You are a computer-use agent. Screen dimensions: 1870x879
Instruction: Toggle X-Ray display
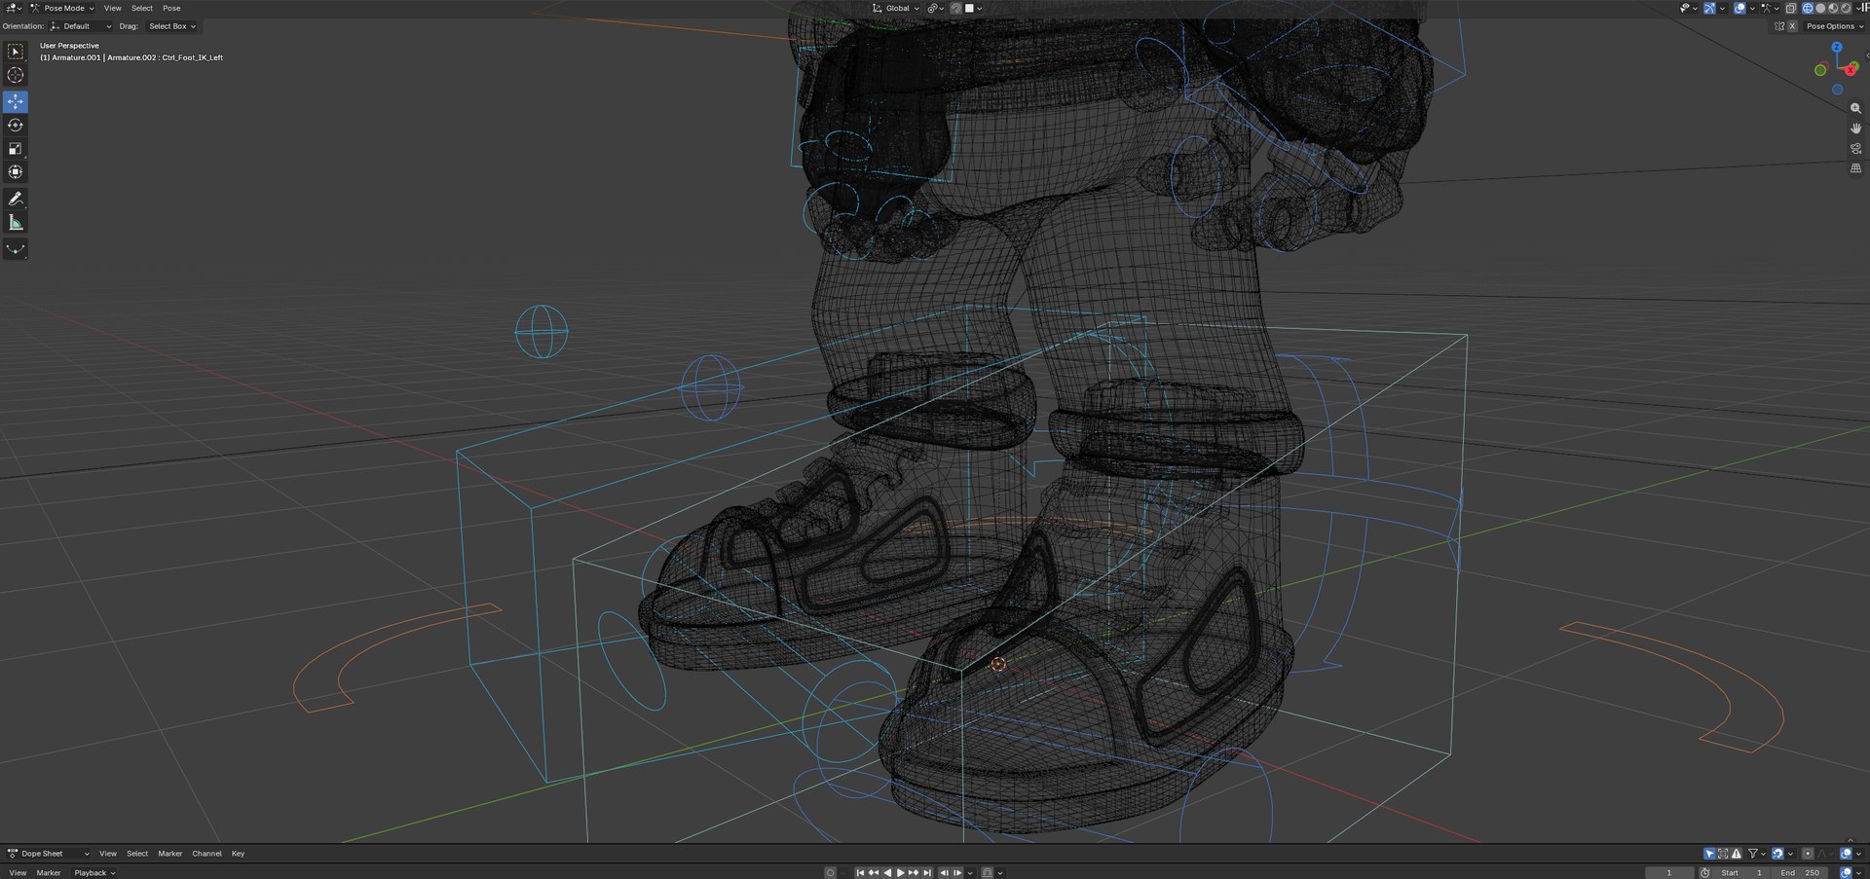tap(1791, 8)
